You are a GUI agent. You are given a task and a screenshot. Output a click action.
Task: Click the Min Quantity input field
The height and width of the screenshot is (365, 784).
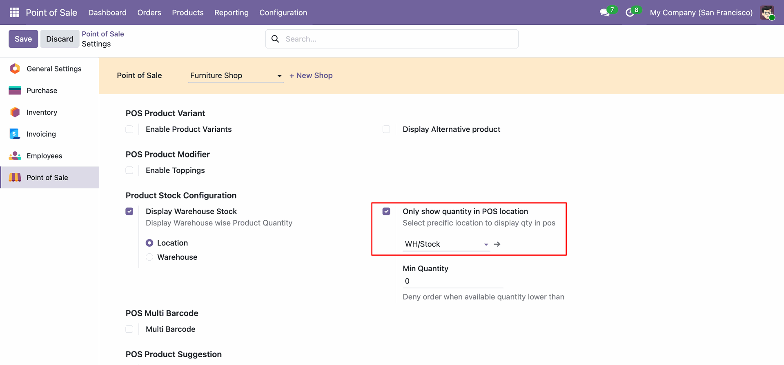pos(453,281)
